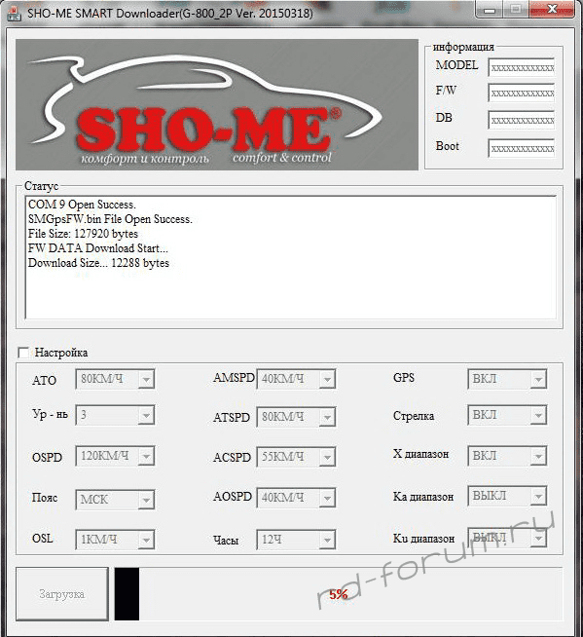Enable the Настройка checkbox
This screenshot has width=583, height=637.
23,353
